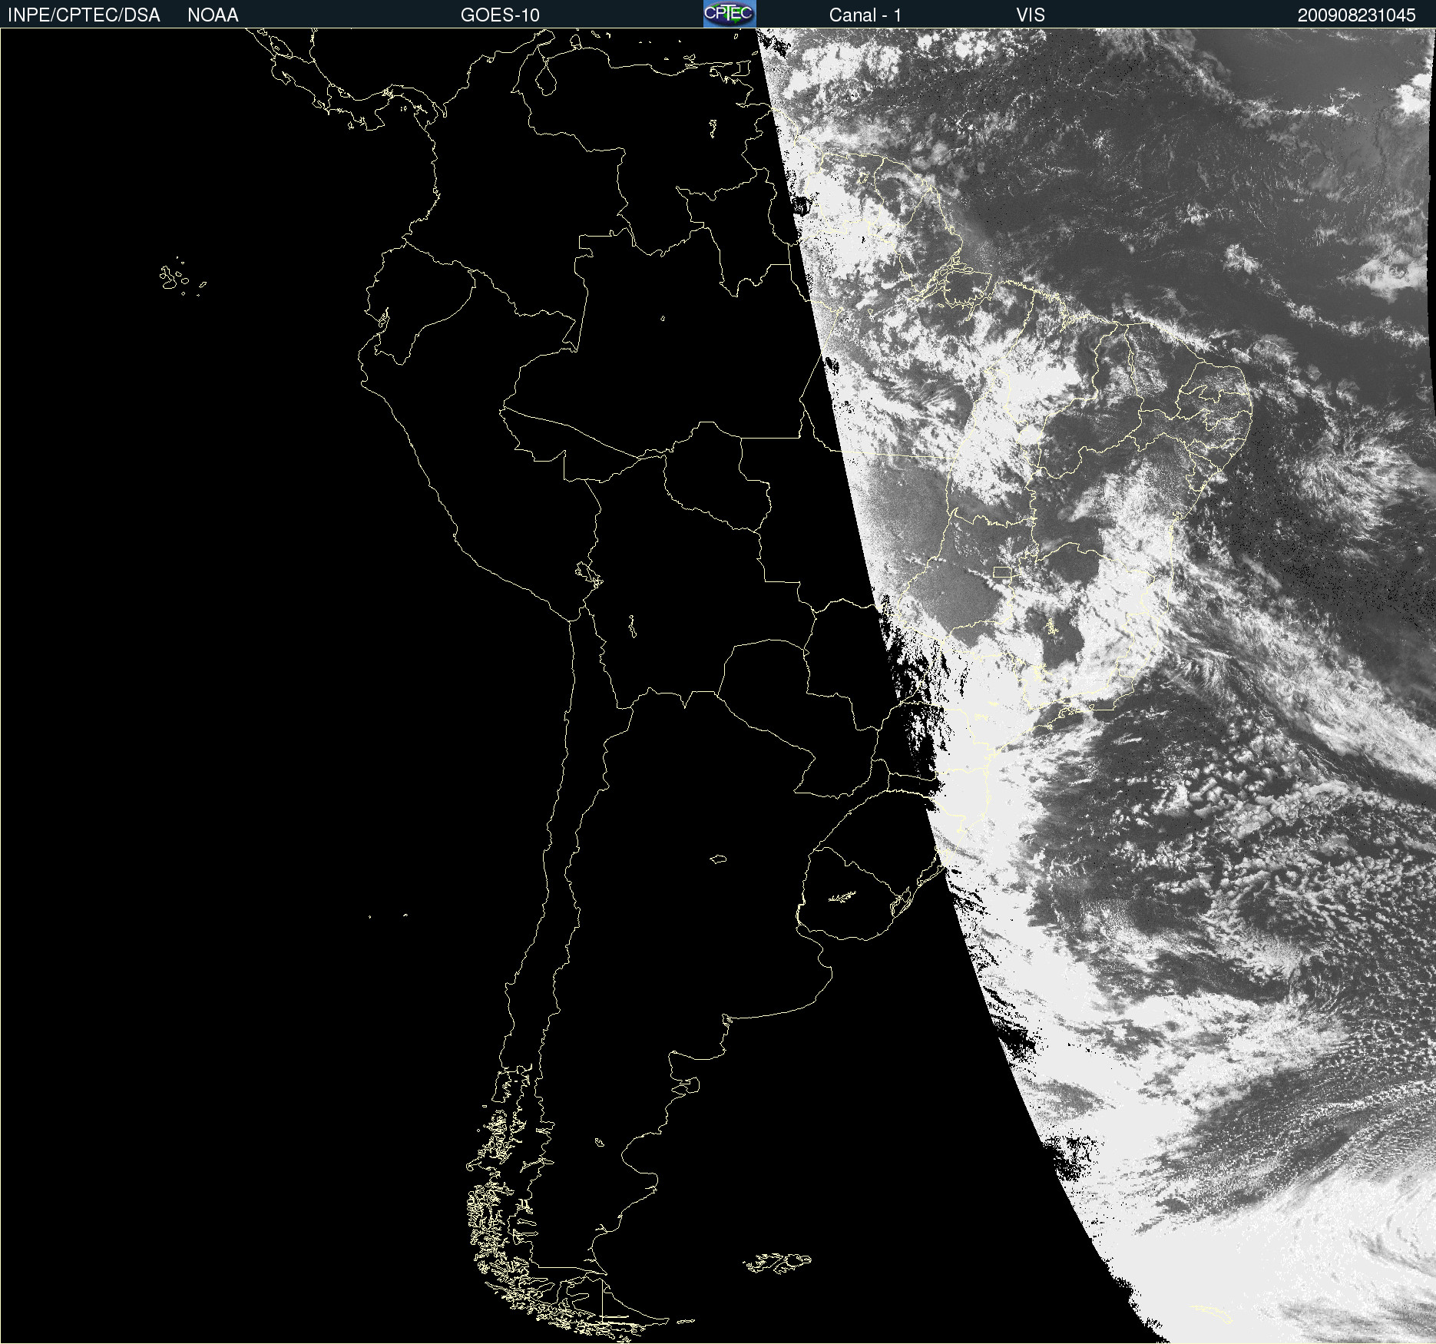
Task: Select the INPE/CPTEC/DSA header label
Action: [84, 15]
